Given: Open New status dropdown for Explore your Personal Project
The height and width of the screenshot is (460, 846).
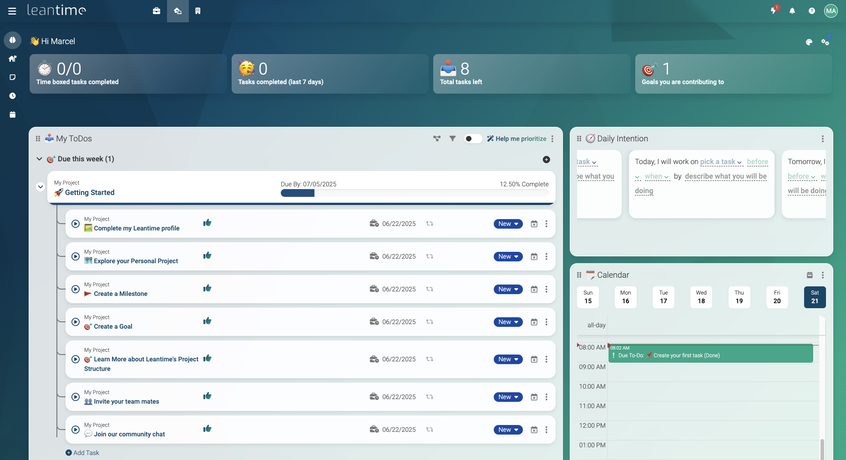Looking at the screenshot, I should (508, 257).
